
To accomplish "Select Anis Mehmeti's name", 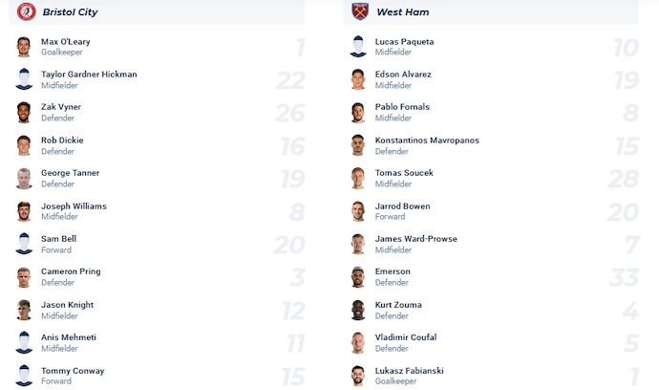I will pos(69,337).
